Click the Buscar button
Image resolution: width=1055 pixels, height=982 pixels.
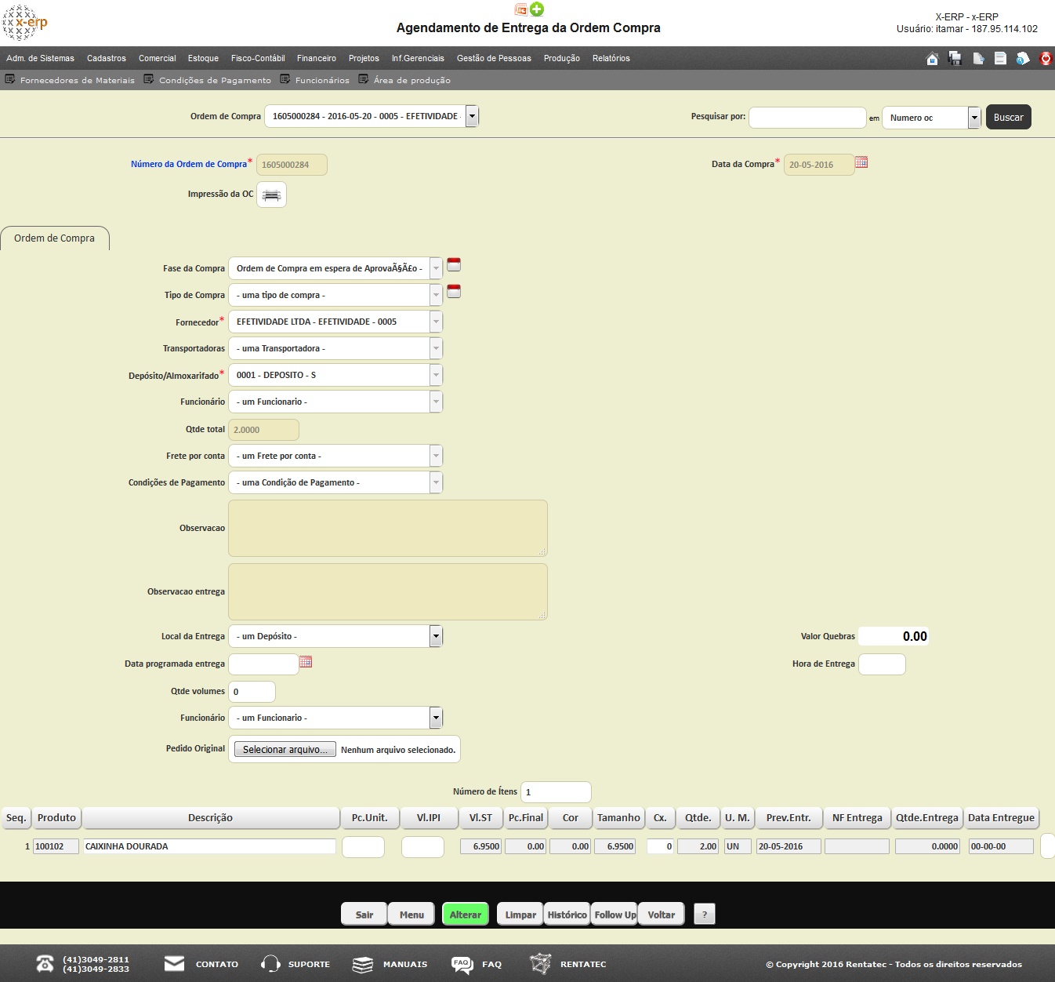[1008, 117]
